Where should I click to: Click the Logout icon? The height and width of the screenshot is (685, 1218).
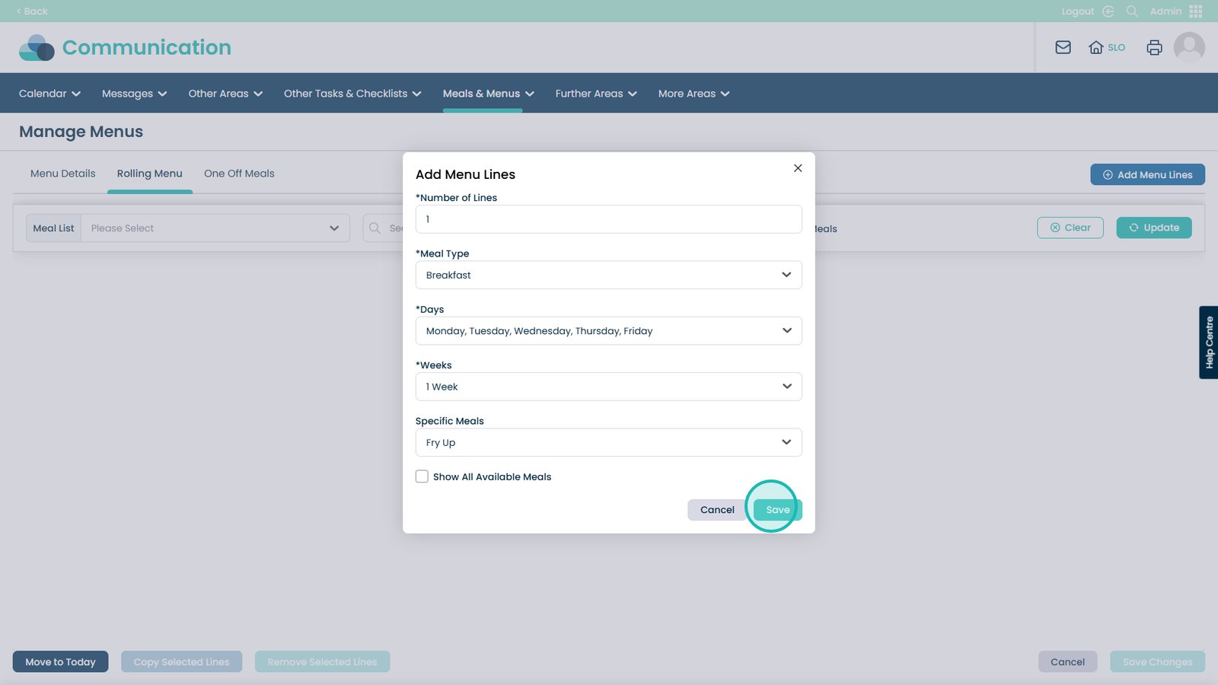(1108, 11)
